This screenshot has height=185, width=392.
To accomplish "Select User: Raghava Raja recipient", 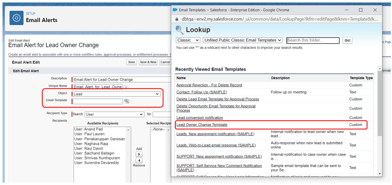I will click(x=91, y=144).
